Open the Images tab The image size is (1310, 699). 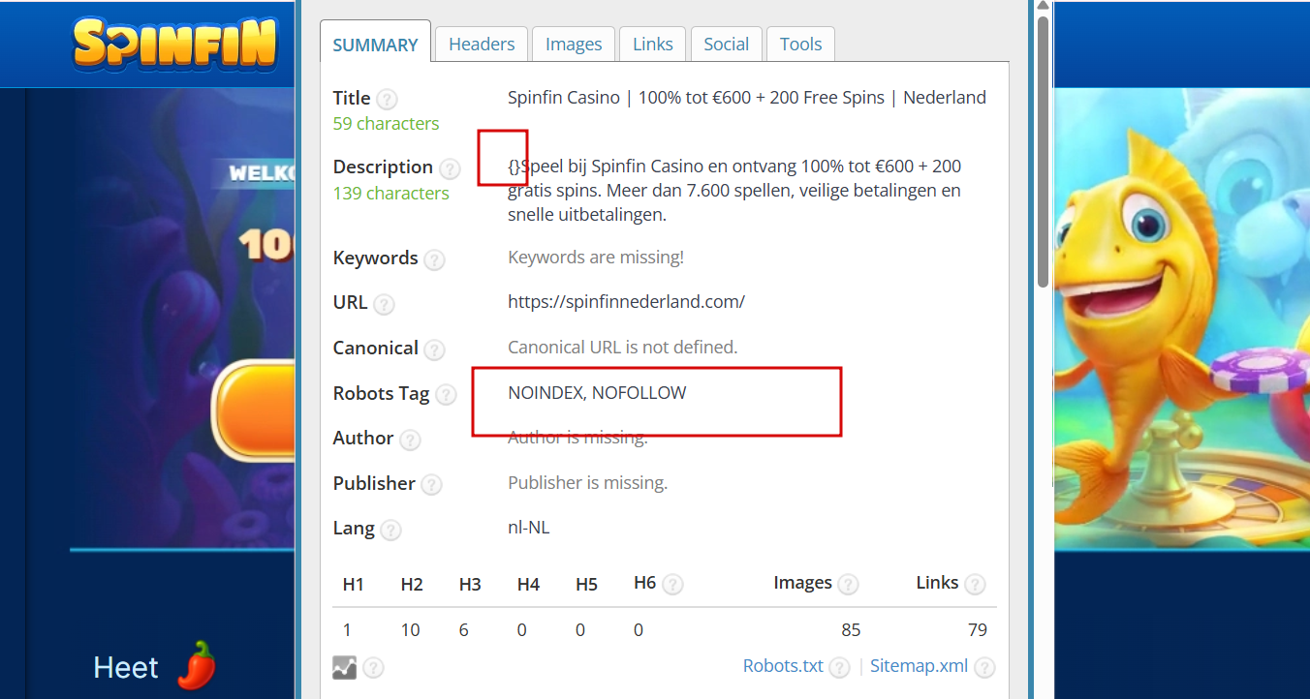[x=574, y=45]
